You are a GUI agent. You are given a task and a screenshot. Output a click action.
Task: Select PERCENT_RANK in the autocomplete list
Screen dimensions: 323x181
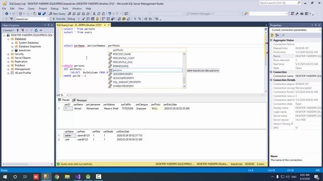[145, 54]
